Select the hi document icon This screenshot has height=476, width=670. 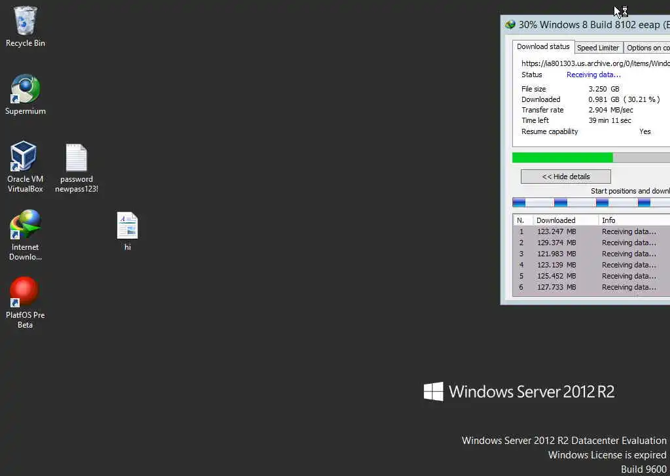click(128, 231)
